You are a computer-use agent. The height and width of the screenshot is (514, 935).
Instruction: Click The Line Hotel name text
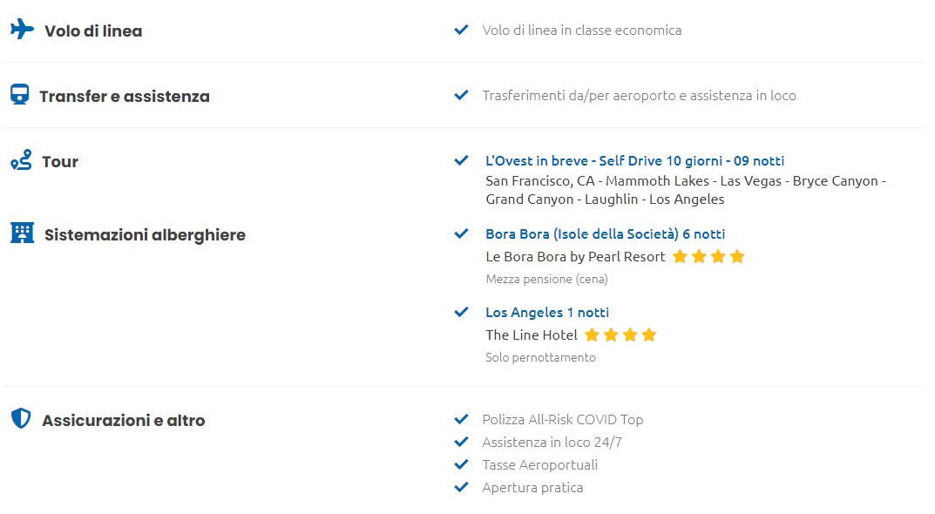[x=532, y=335]
